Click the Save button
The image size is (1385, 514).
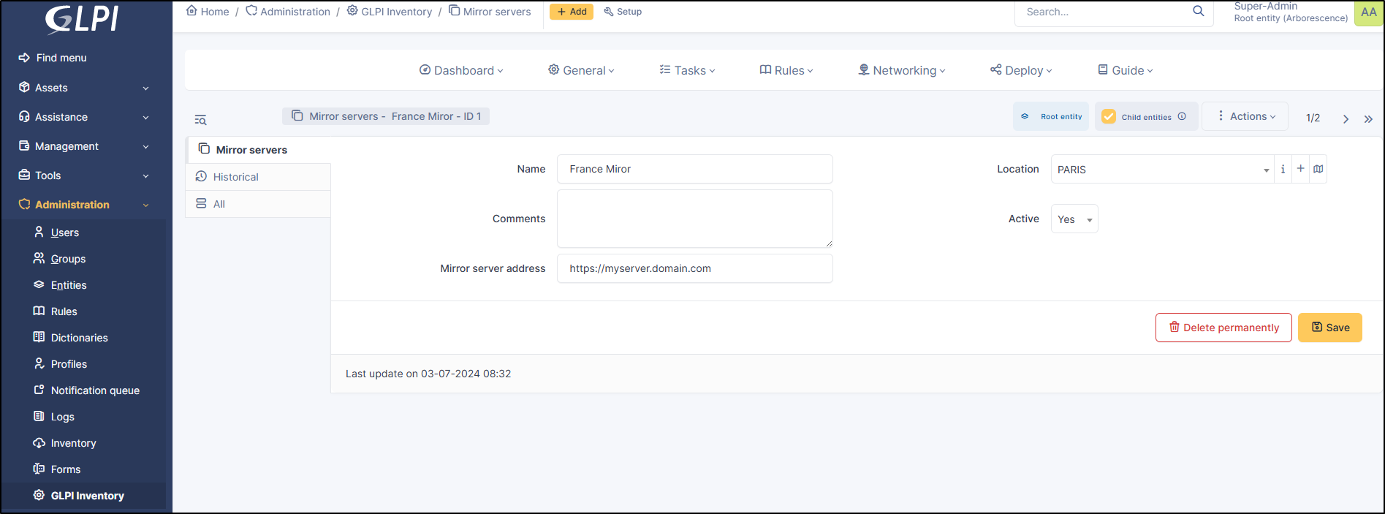click(1329, 328)
